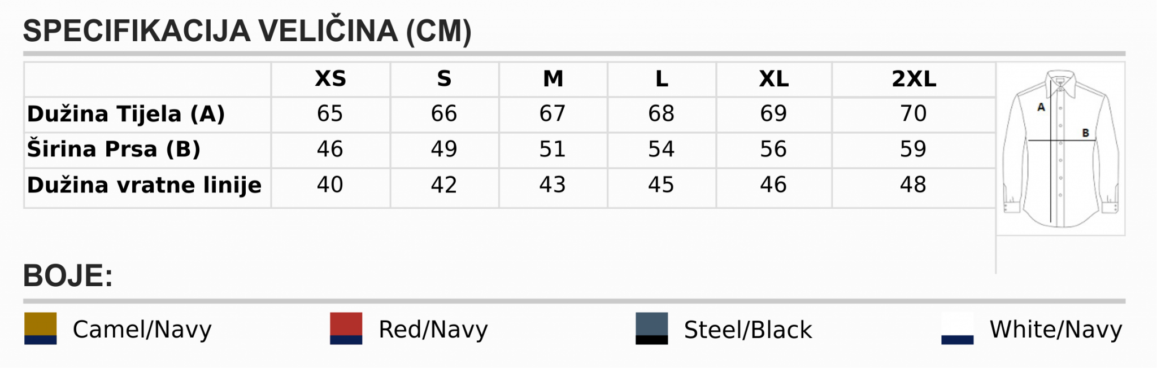Viewport: 1157px width, 368px height.
Task: Click the XS size column header
Action: pos(330,79)
